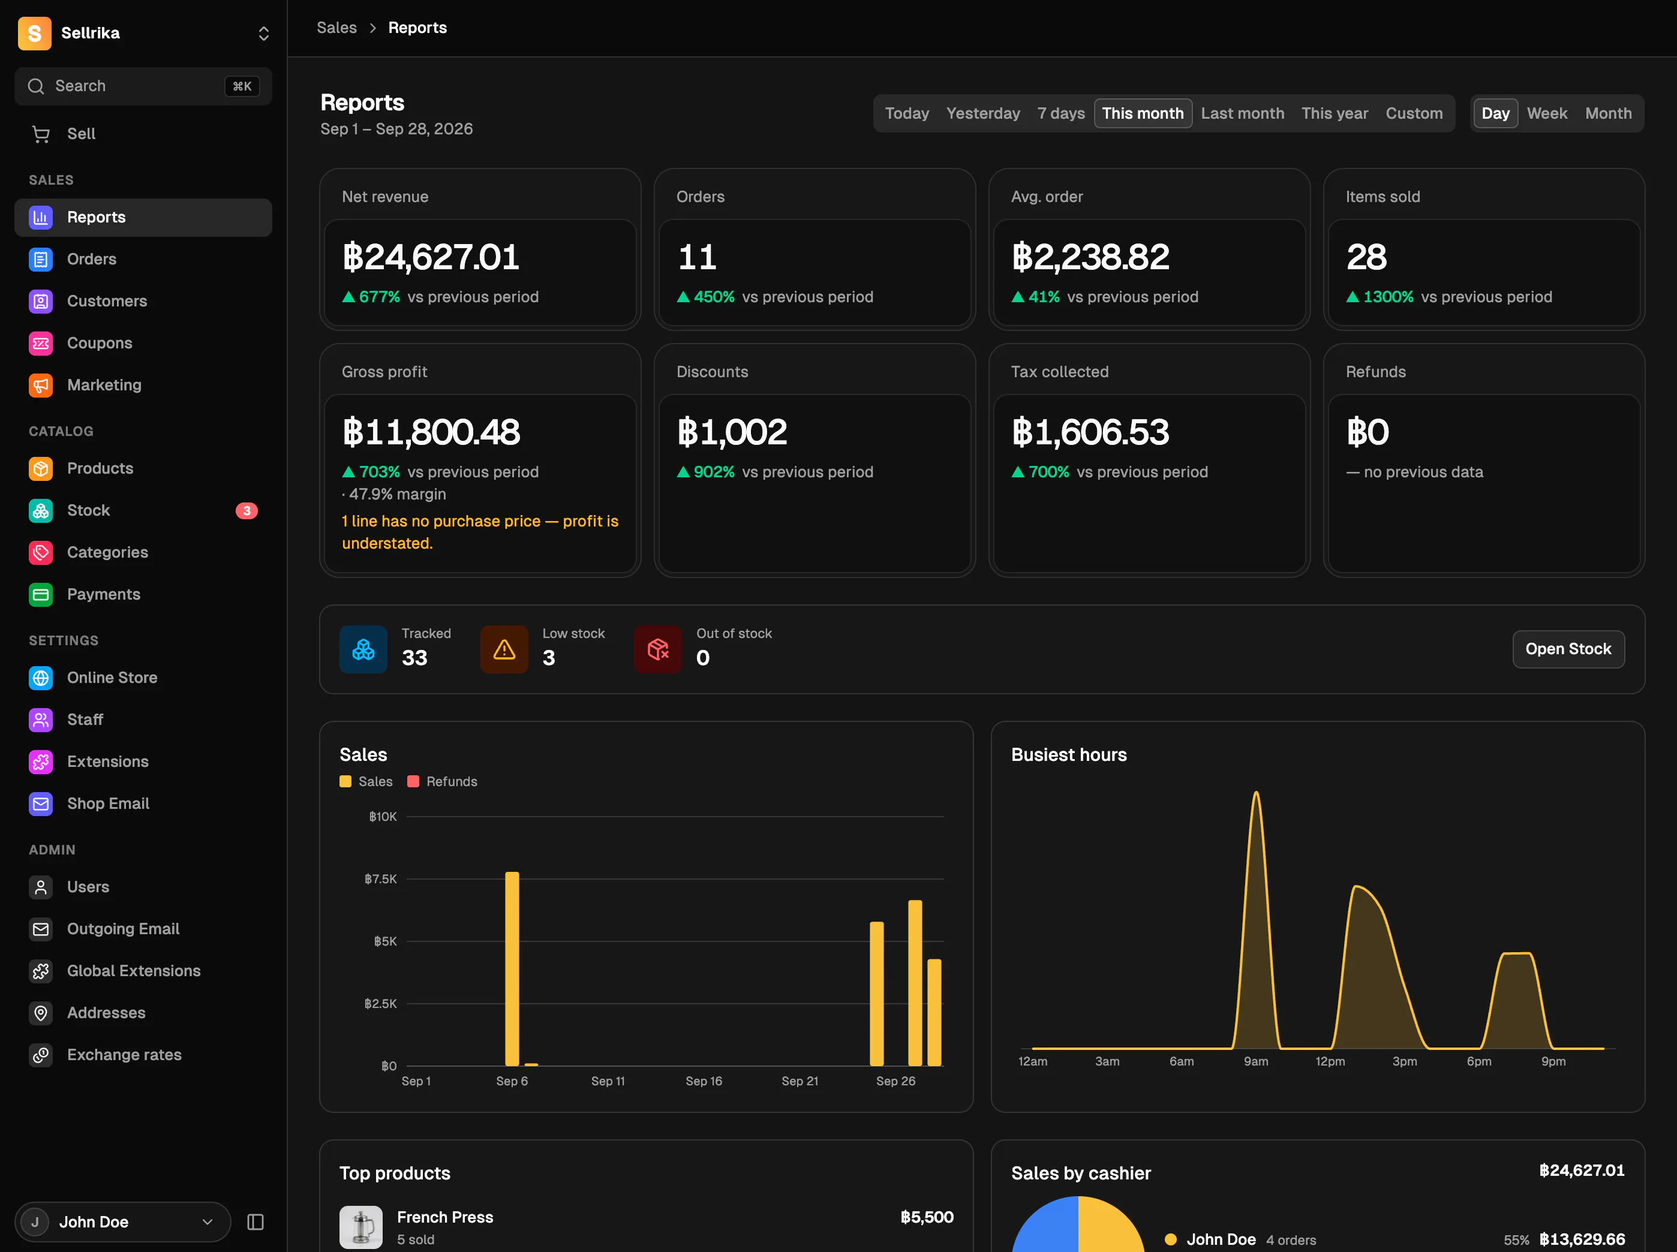The height and width of the screenshot is (1252, 1677).
Task: Click the Tracked stock cubes icon
Action: click(x=363, y=649)
